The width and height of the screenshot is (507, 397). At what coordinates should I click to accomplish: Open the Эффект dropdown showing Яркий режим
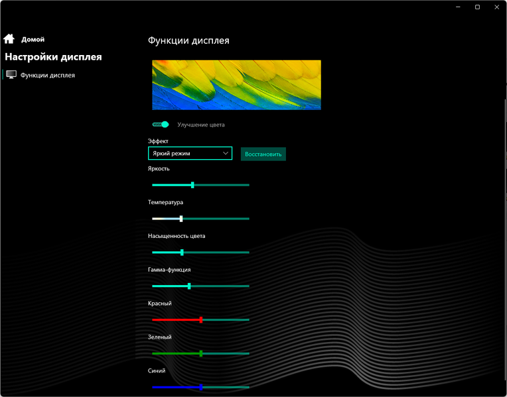[x=190, y=154]
